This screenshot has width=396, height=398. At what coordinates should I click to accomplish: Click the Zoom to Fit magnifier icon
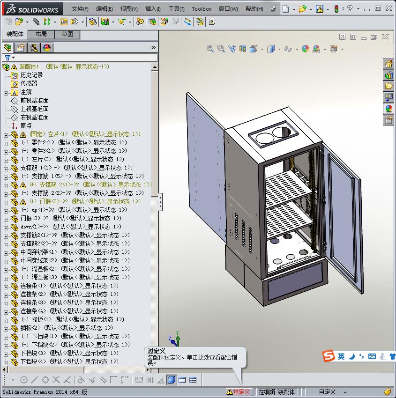pyautogui.click(x=210, y=49)
